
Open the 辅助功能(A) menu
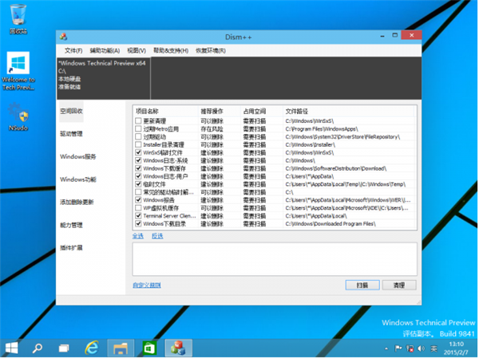pos(105,51)
